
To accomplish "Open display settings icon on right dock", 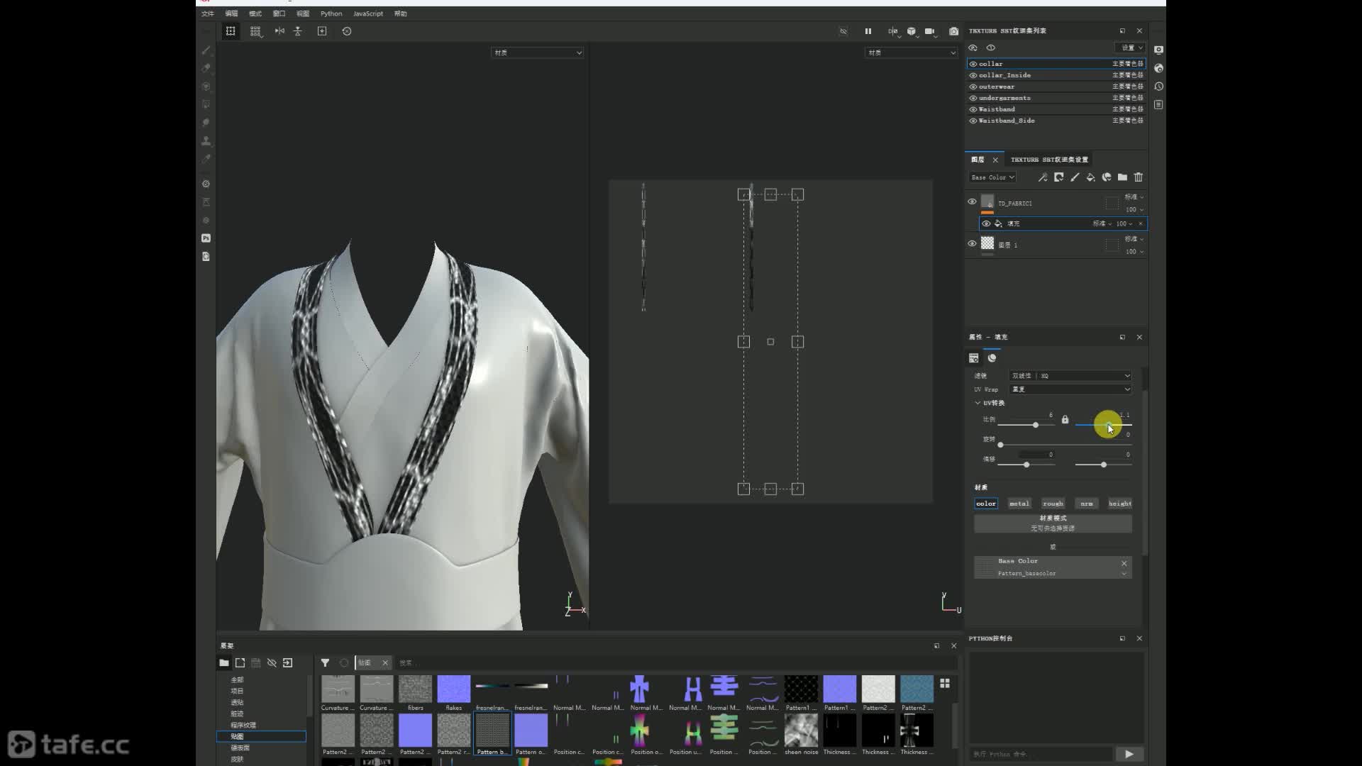I will tap(1158, 50).
